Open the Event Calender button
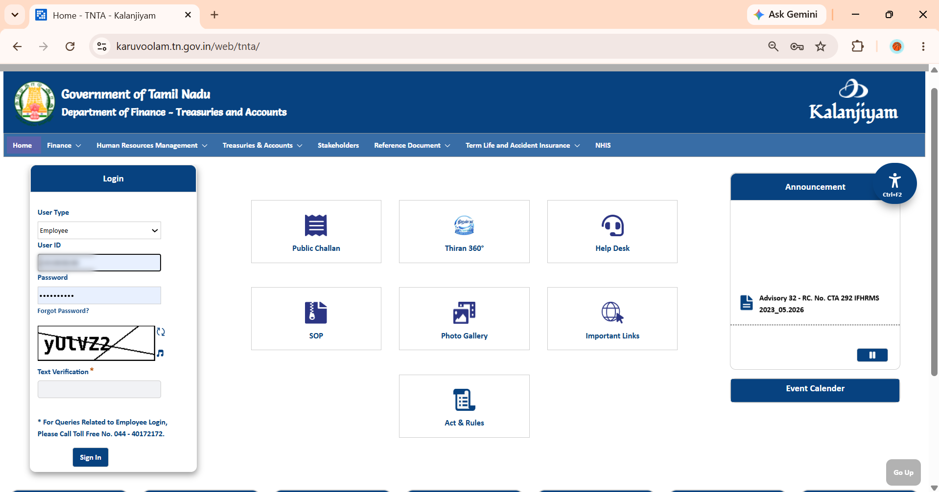 pyautogui.click(x=815, y=390)
